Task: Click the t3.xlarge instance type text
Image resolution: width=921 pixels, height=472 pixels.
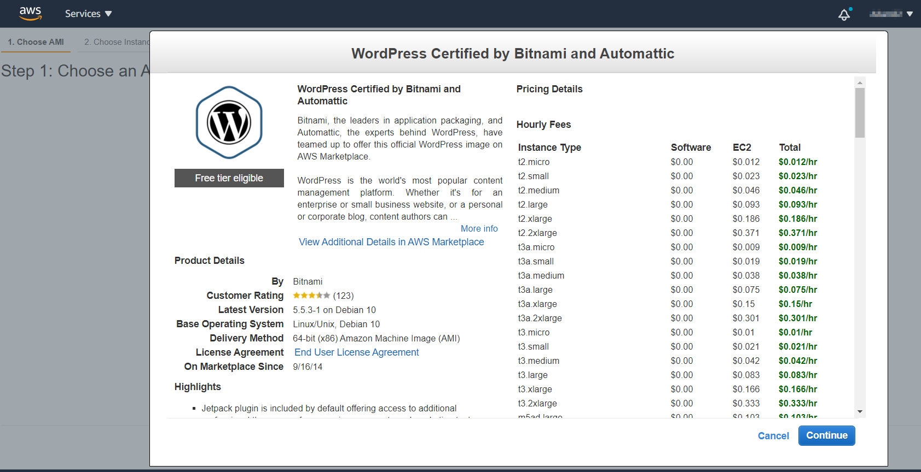Action: (535, 389)
